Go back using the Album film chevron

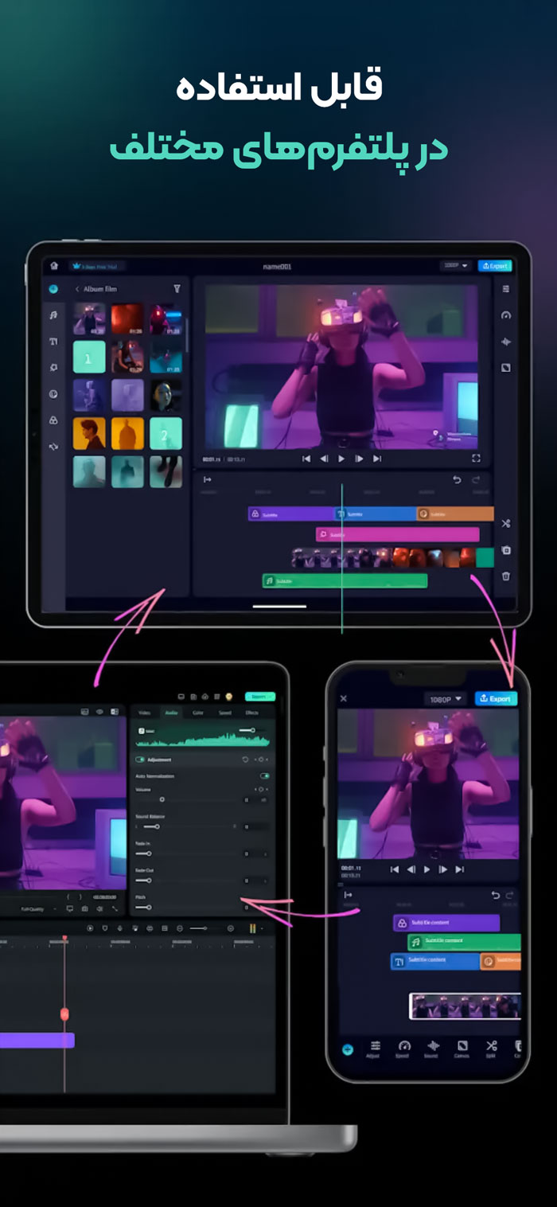pos(77,289)
